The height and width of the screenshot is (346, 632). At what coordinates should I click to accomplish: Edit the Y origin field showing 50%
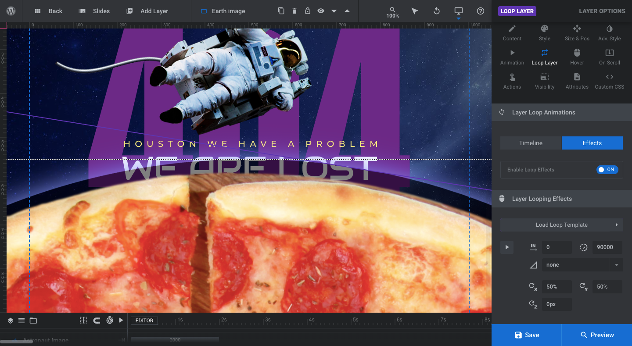tap(607, 287)
